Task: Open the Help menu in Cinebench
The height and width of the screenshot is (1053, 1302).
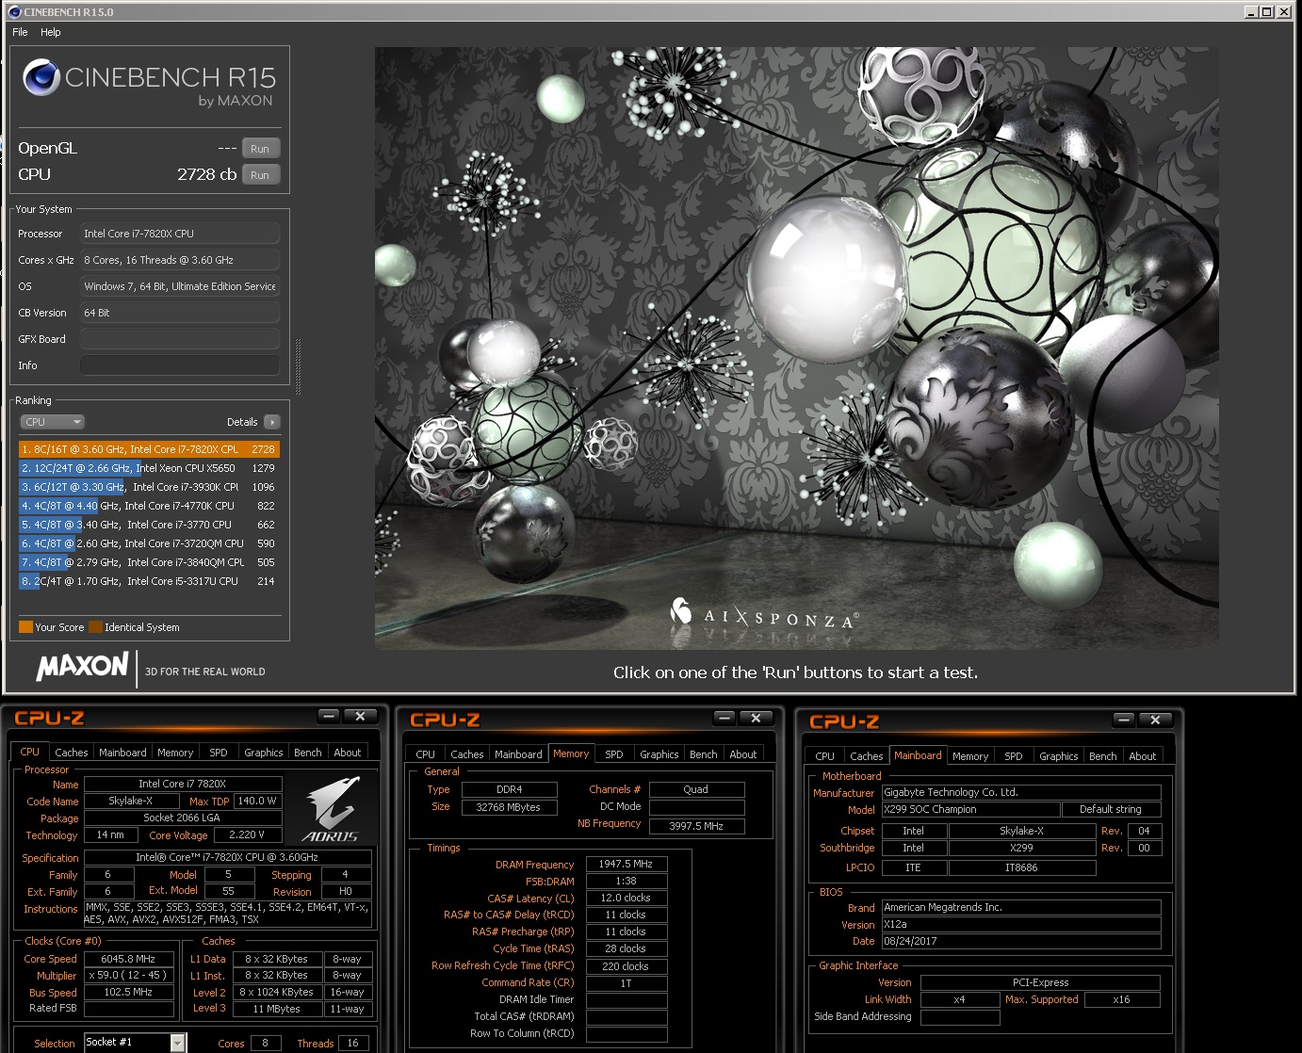Action: coord(51,32)
